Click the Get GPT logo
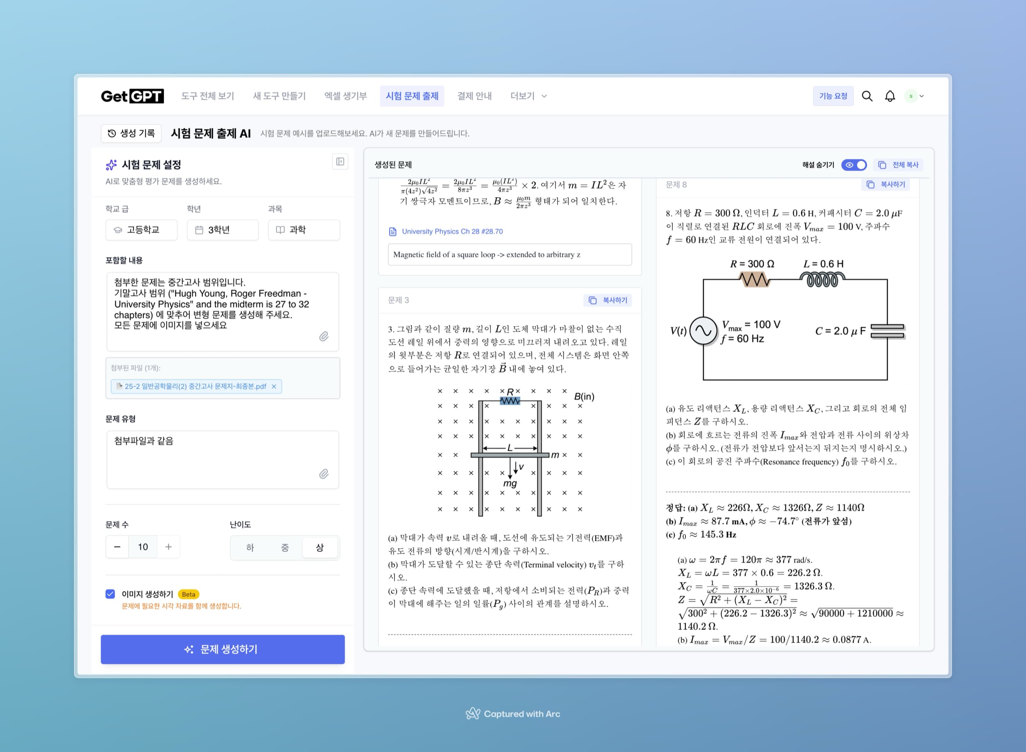The image size is (1026, 752). click(133, 96)
